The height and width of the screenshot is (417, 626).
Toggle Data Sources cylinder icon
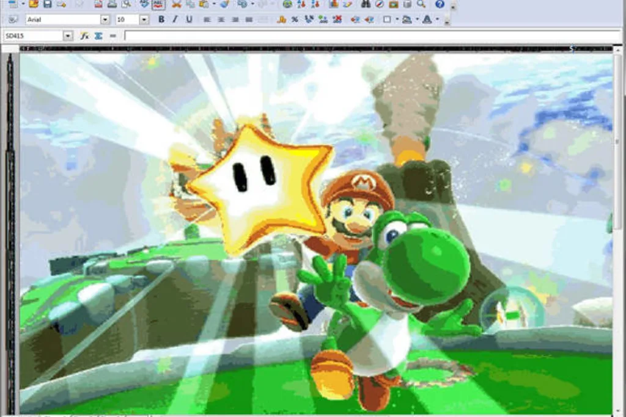(407, 4)
